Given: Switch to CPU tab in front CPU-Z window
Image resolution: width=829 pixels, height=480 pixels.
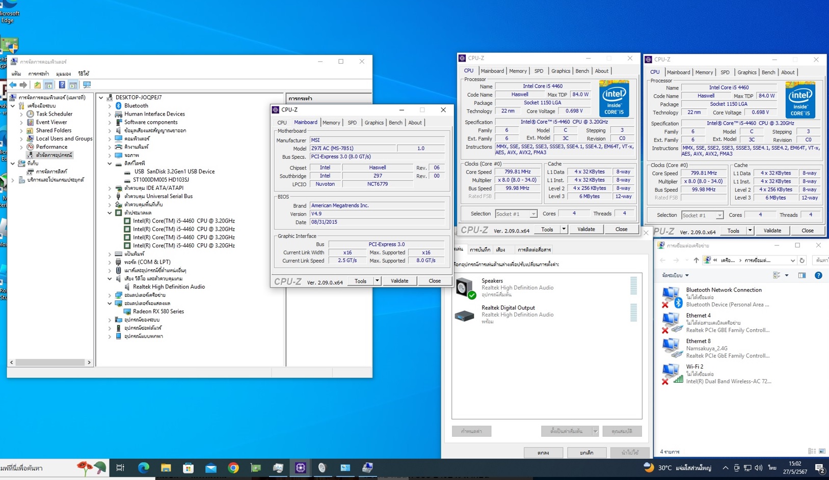Looking at the screenshot, I should coord(282,123).
